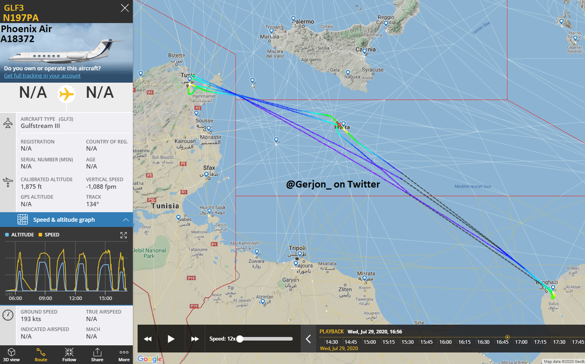This screenshot has width=585, height=364.
Task: Click the Pantelleria island airport pin
Action: (253, 81)
